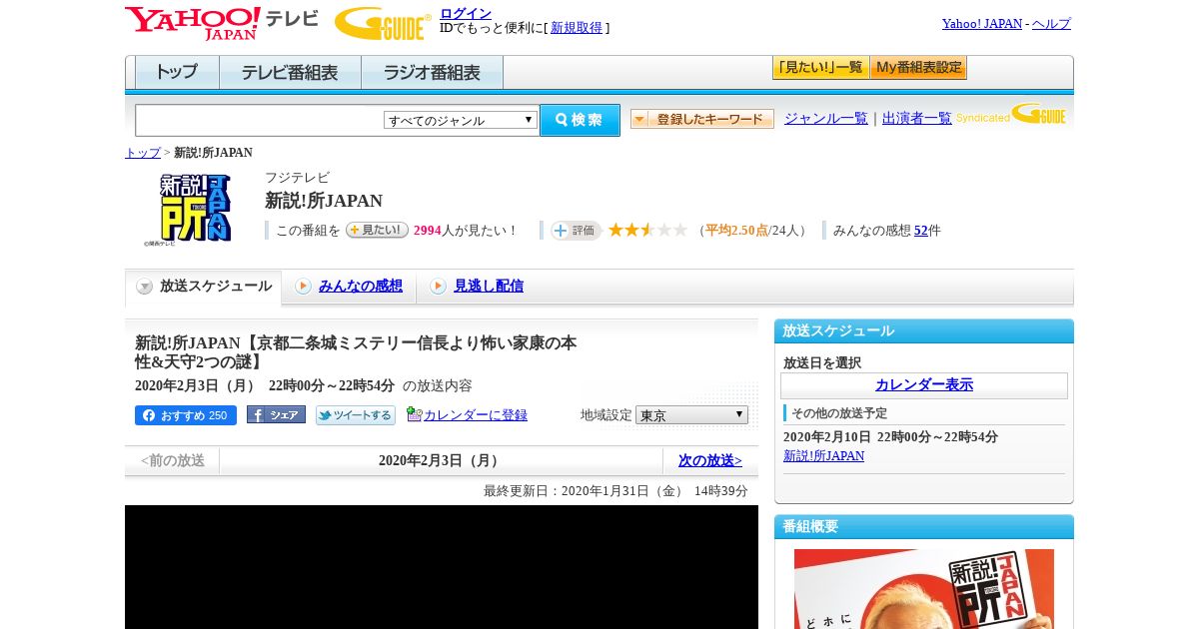Open the 地域設定 東京 region dropdown

pyautogui.click(x=691, y=414)
